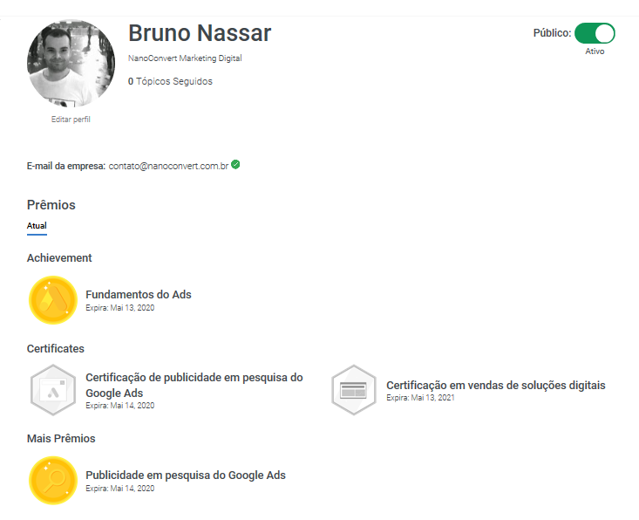Viewport: 639px width, 520px height.
Task: Click the Ativo status label
Action: click(x=595, y=51)
